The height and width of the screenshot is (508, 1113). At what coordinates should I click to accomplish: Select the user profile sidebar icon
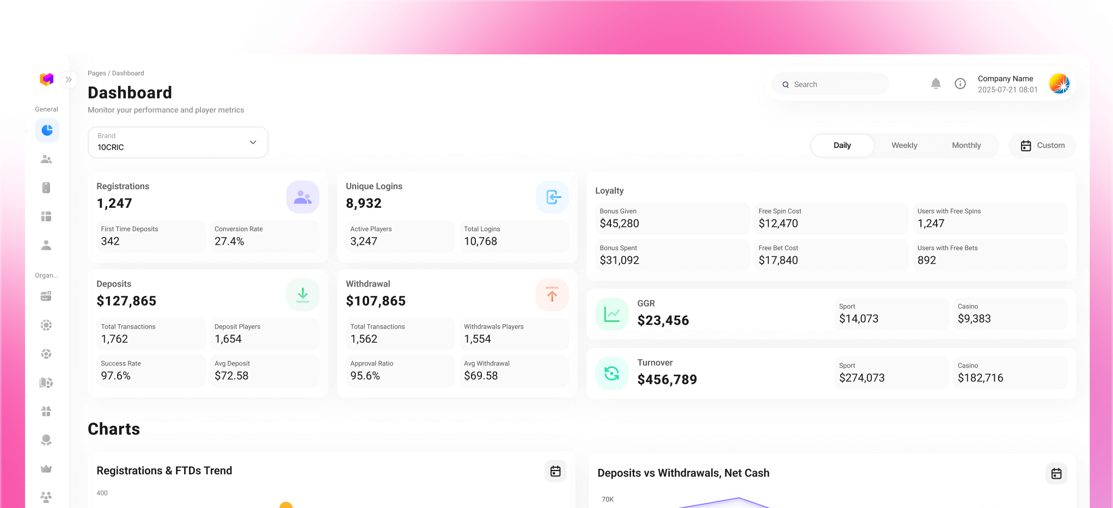tap(47, 245)
